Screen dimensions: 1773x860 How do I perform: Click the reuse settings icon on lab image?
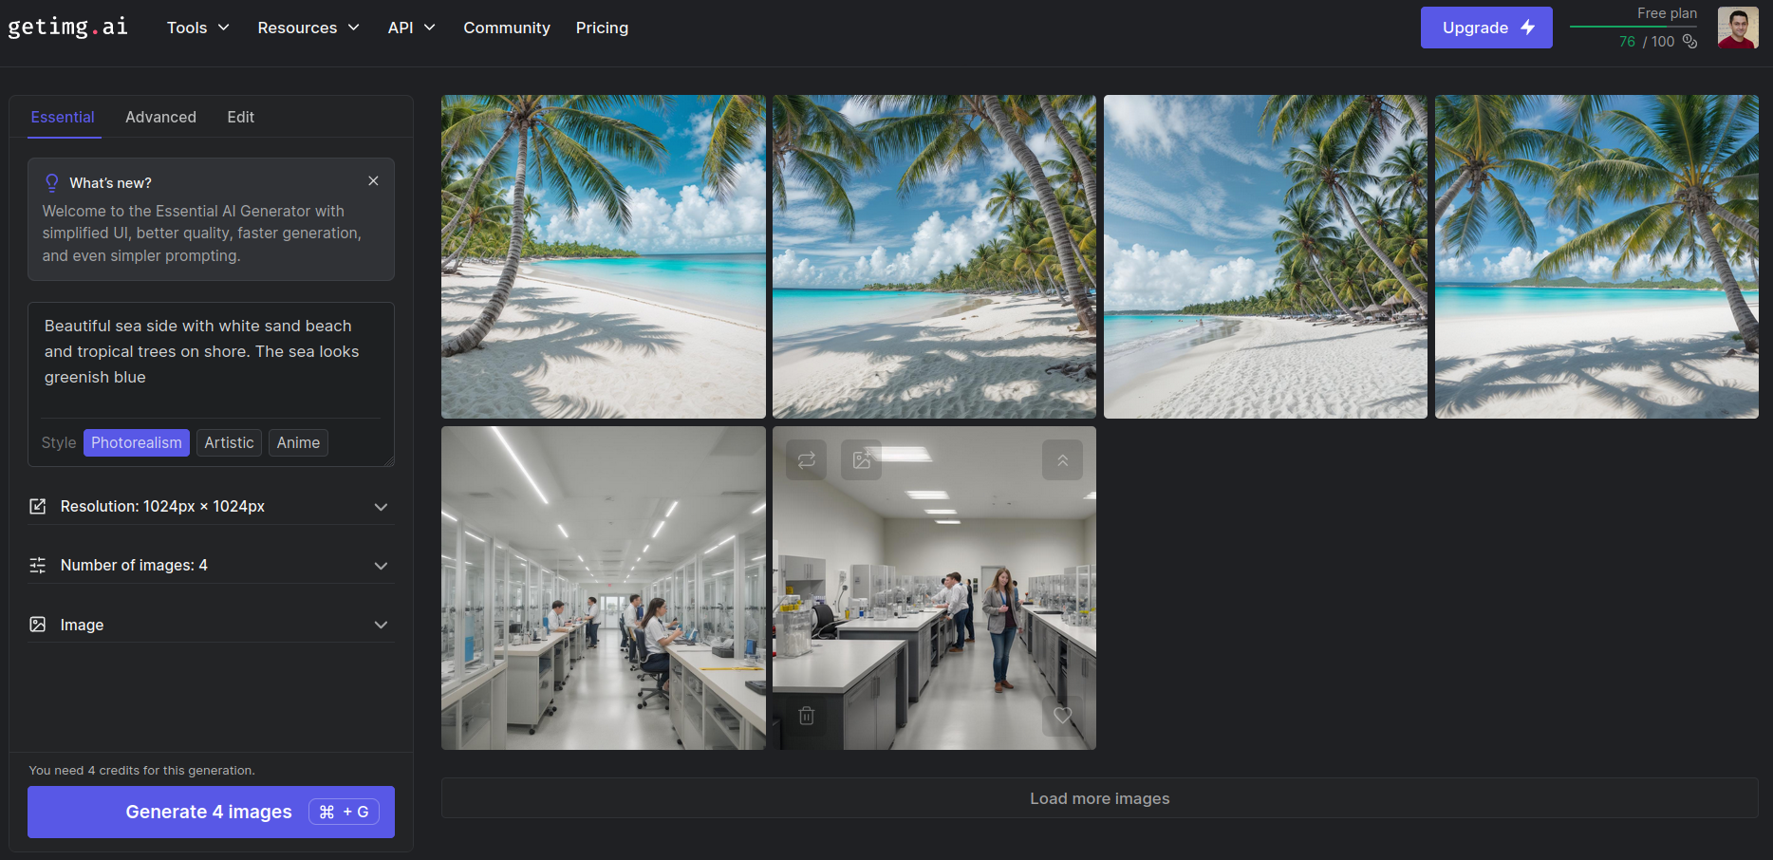pos(806,460)
